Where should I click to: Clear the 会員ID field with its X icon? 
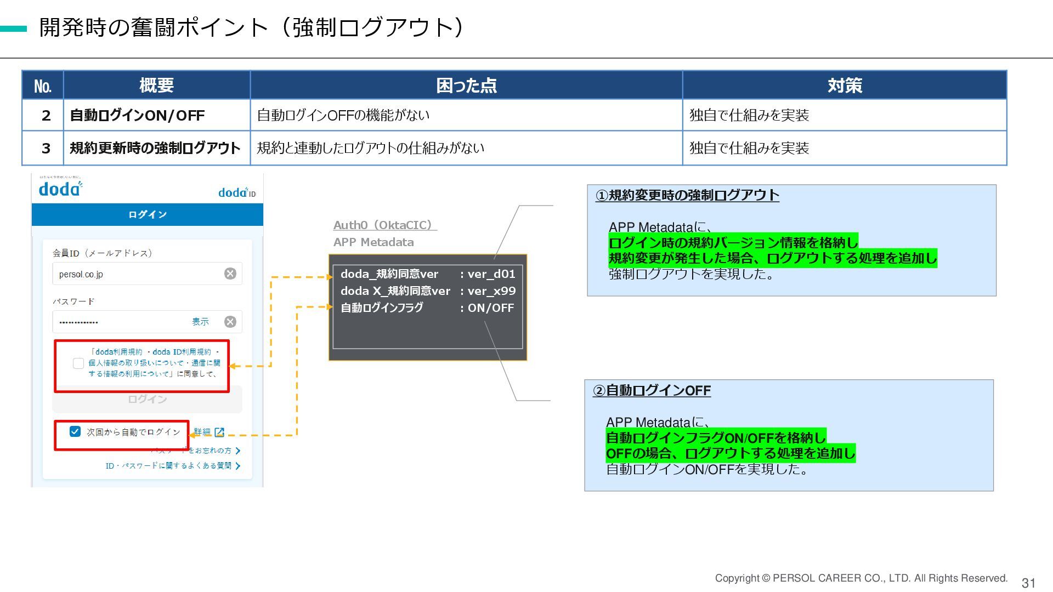[x=230, y=274]
